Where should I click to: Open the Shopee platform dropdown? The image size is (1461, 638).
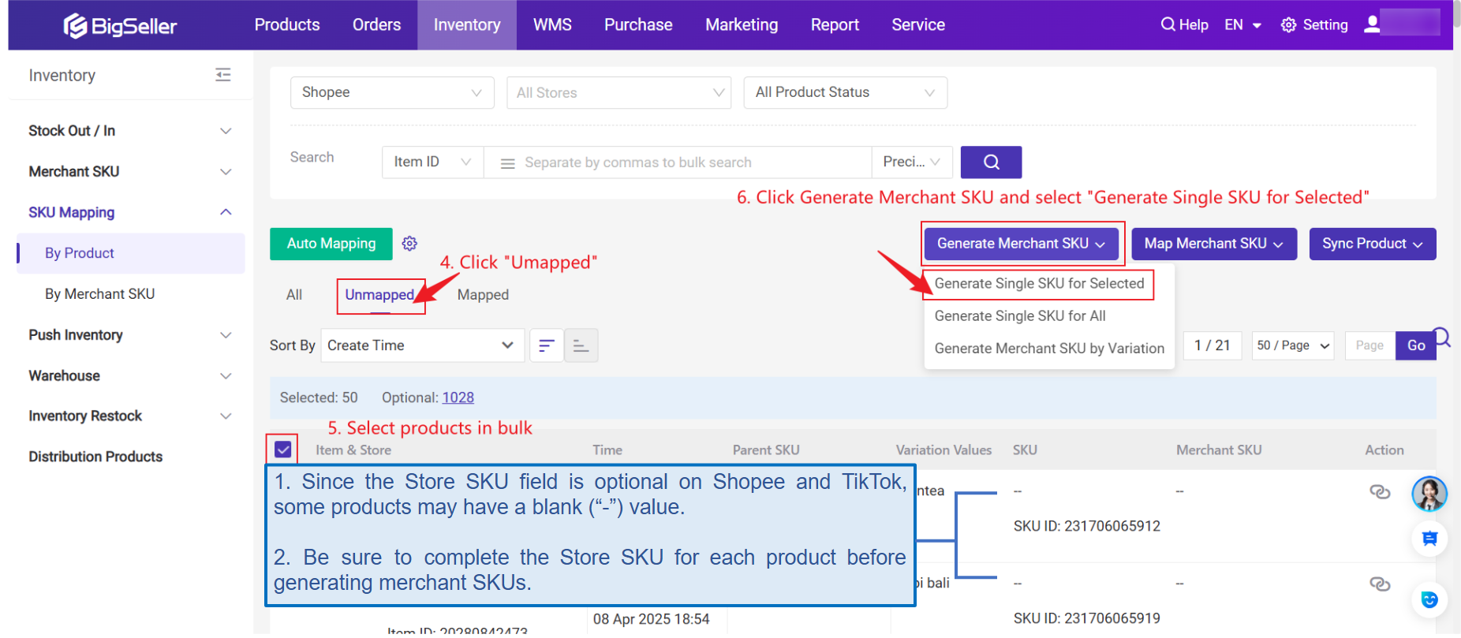[392, 93]
